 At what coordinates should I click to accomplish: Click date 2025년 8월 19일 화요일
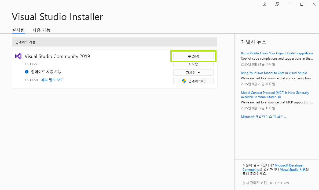258,108
